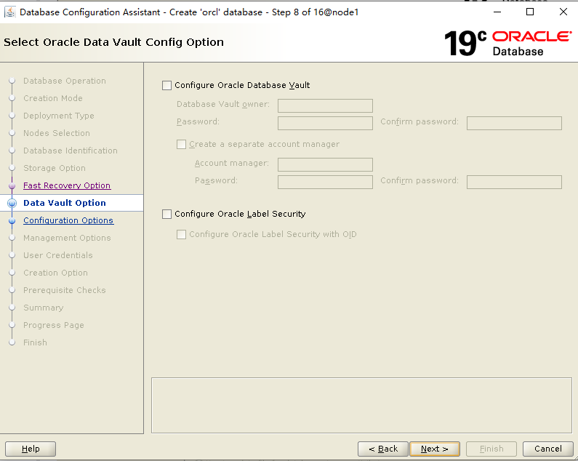This screenshot has height=461, width=578.
Task: Click the Prerequisite Checks step
Action: click(65, 290)
